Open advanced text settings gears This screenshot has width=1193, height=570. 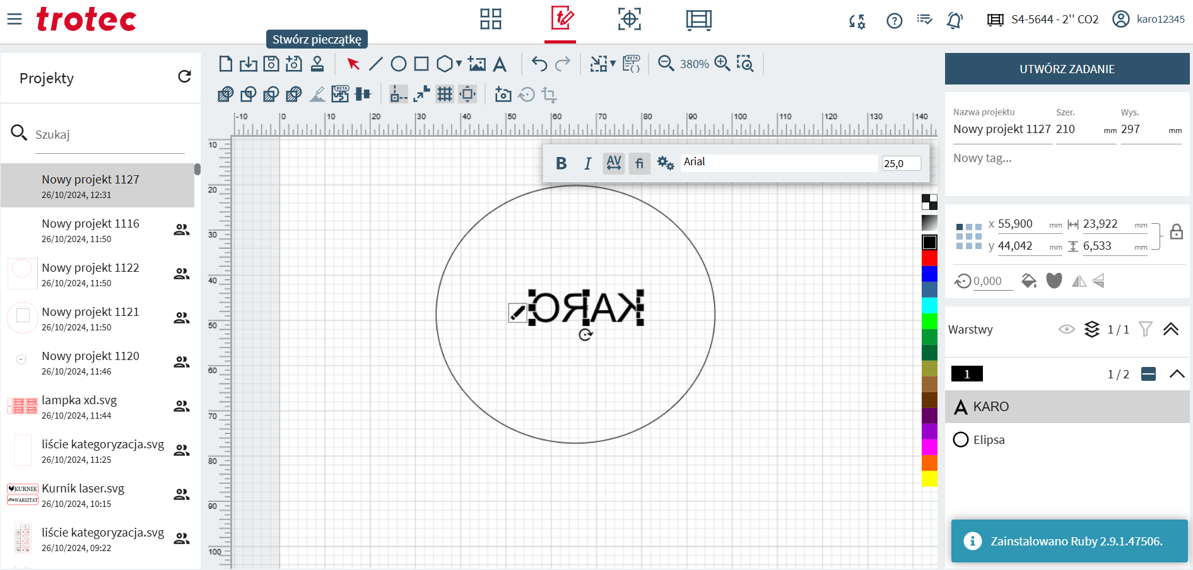pos(666,163)
